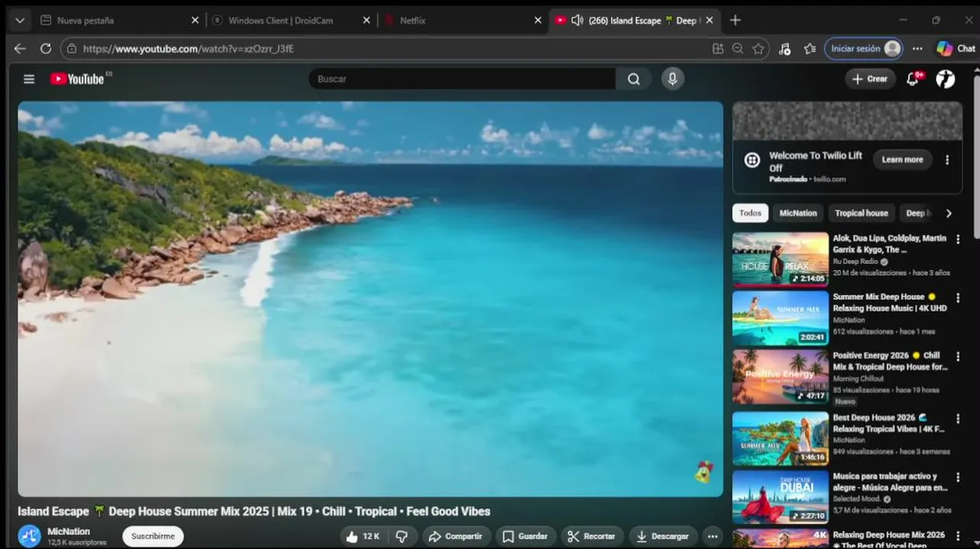Open the tab actions dropdown
The width and height of the screenshot is (980, 549).
(19, 21)
